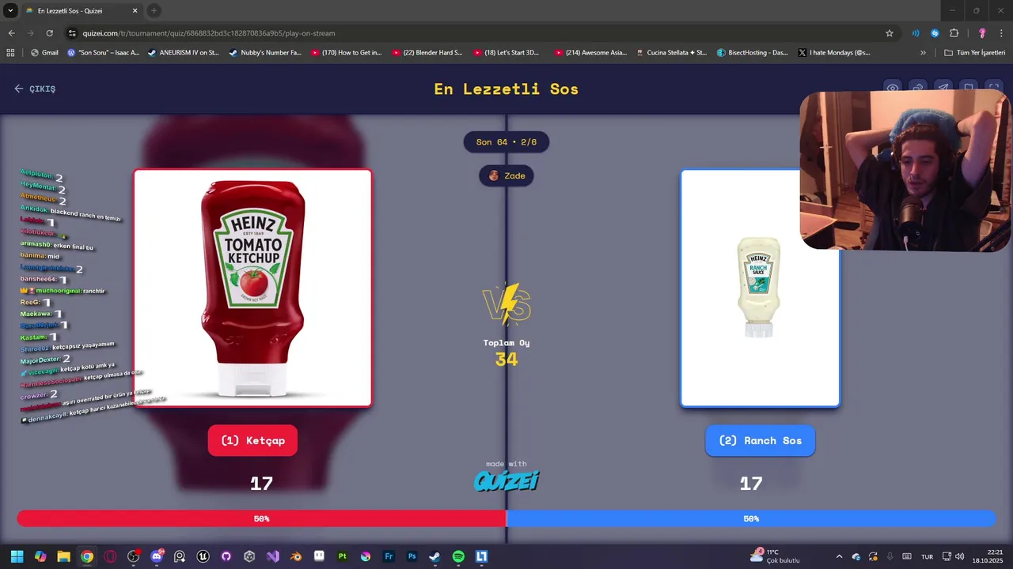Click the browser forward arrow

(x=30, y=33)
